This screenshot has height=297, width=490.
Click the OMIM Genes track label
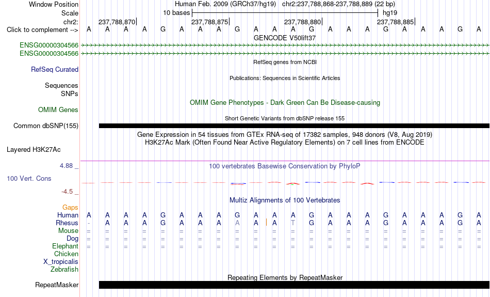(x=58, y=110)
